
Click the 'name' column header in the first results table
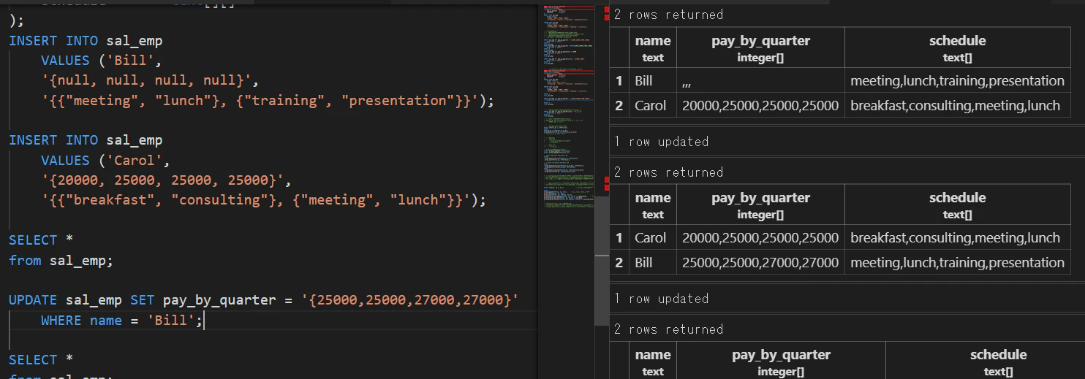(653, 48)
